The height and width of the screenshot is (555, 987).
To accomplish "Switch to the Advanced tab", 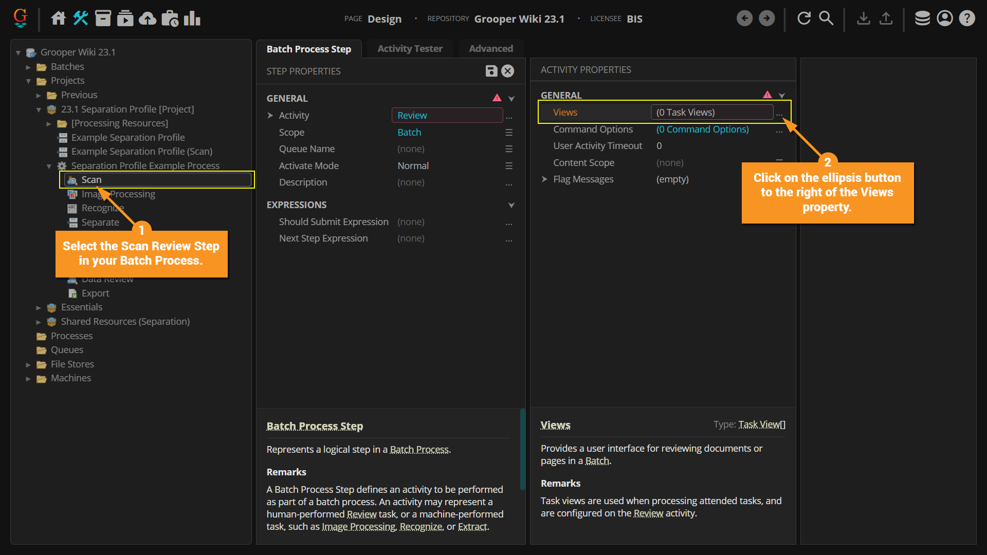I will click(490, 49).
